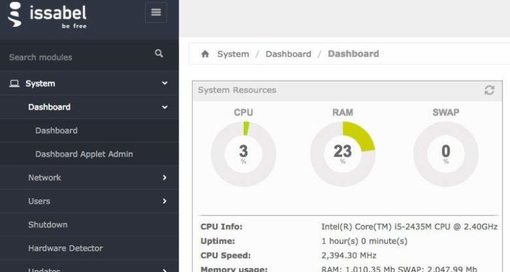Click the Search modules input field

pyautogui.click(x=74, y=57)
